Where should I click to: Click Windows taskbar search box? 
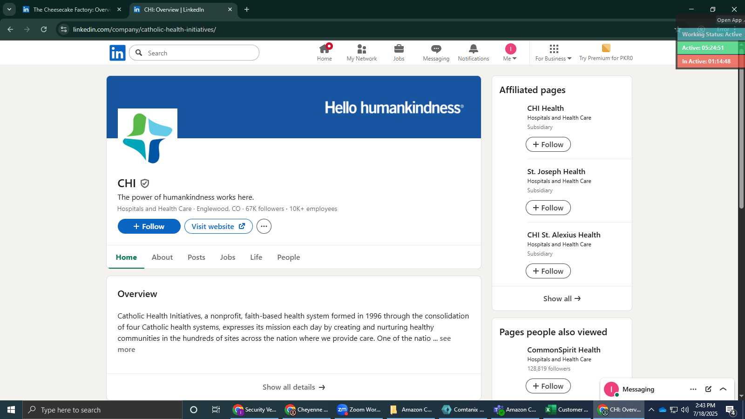[x=102, y=410]
